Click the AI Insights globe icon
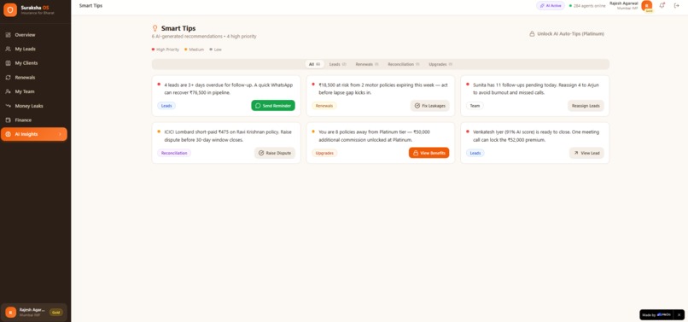This screenshot has height=322, width=688. tap(8, 134)
